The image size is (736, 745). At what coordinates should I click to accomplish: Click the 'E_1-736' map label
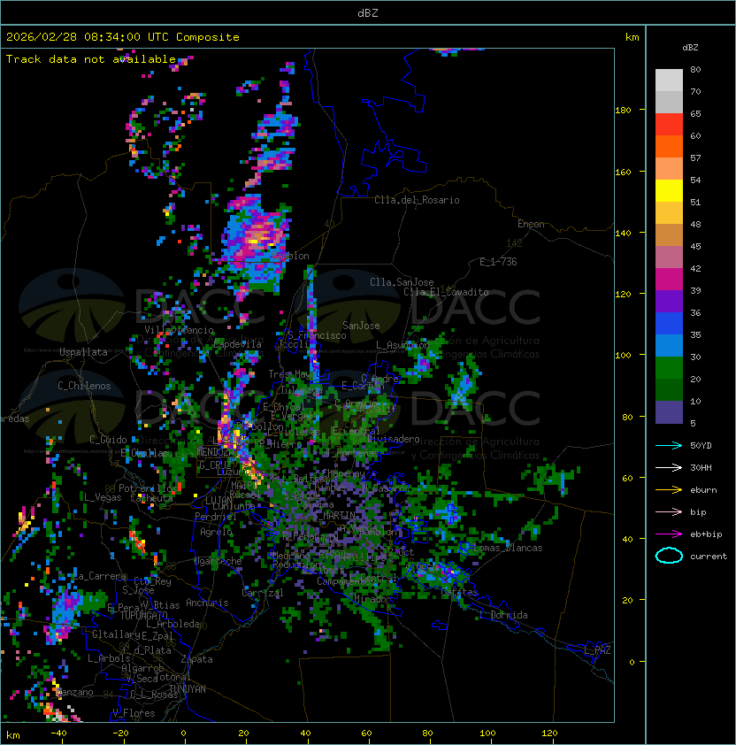point(498,262)
